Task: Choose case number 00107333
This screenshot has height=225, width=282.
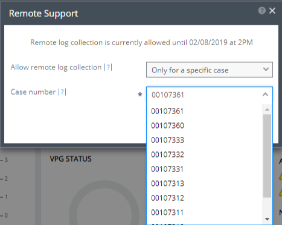Action: (x=205, y=140)
